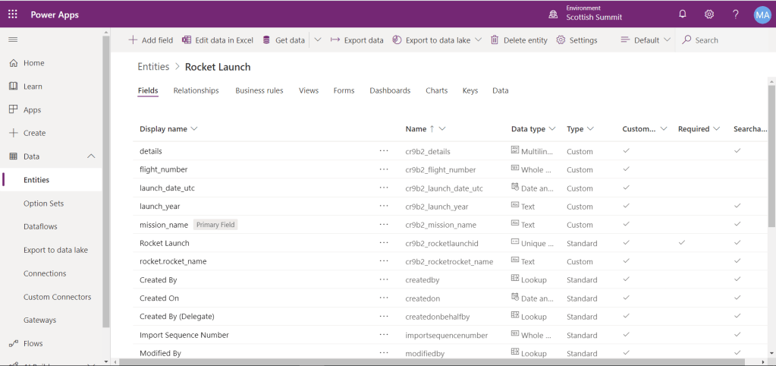Click the help question mark icon
Image resolution: width=776 pixels, height=366 pixels.
click(x=735, y=14)
